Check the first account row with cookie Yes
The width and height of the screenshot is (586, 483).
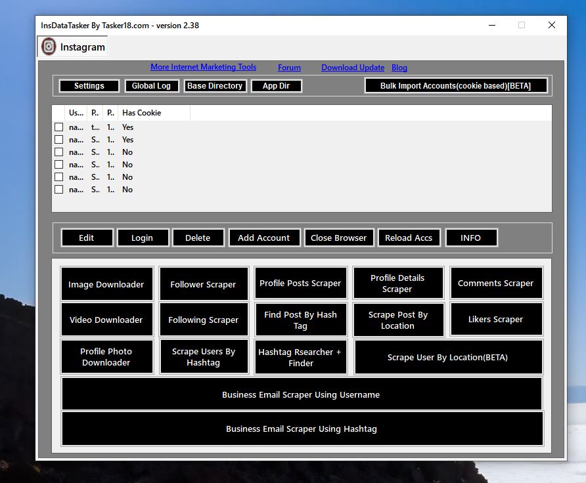coord(58,127)
